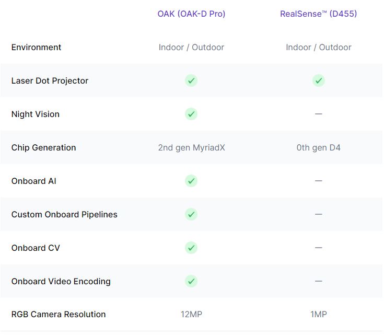Screen dimensions: 384x336
Task: Click OAK's Onboard AI checkmark icon
Action: tap(191, 181)
